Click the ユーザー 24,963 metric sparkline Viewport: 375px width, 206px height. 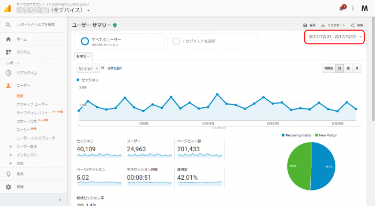pos(149,155)
